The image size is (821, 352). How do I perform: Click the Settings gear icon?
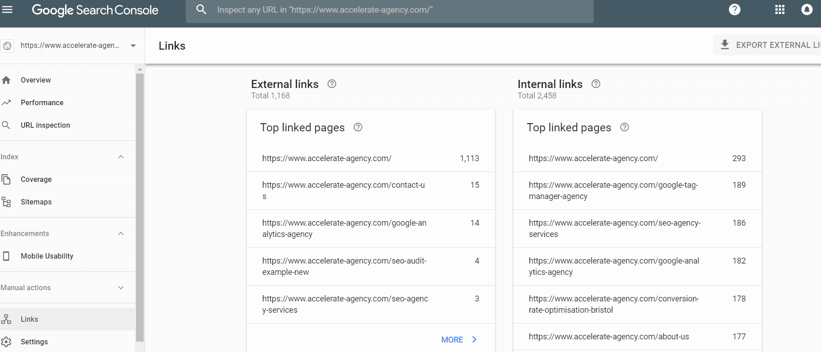[x=6, y=342]
